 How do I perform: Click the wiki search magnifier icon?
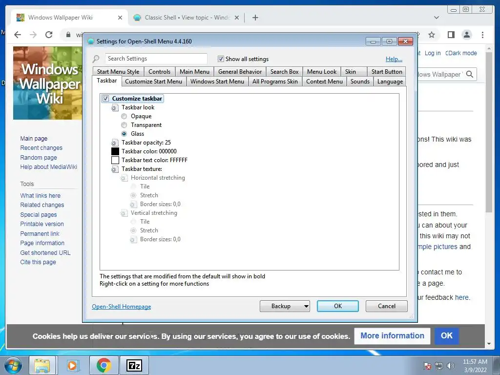[469, 74]
